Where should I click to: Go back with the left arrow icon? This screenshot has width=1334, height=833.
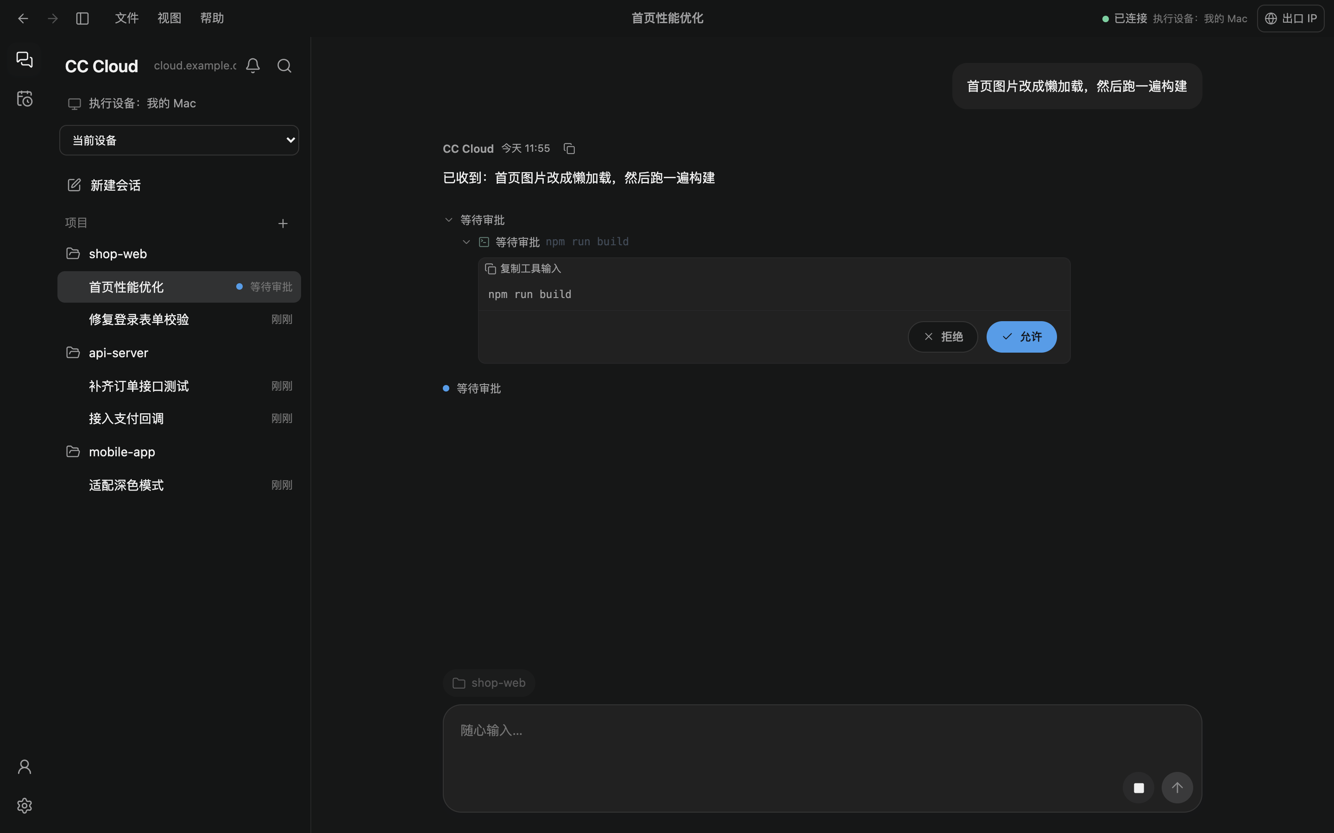[23, 19]
